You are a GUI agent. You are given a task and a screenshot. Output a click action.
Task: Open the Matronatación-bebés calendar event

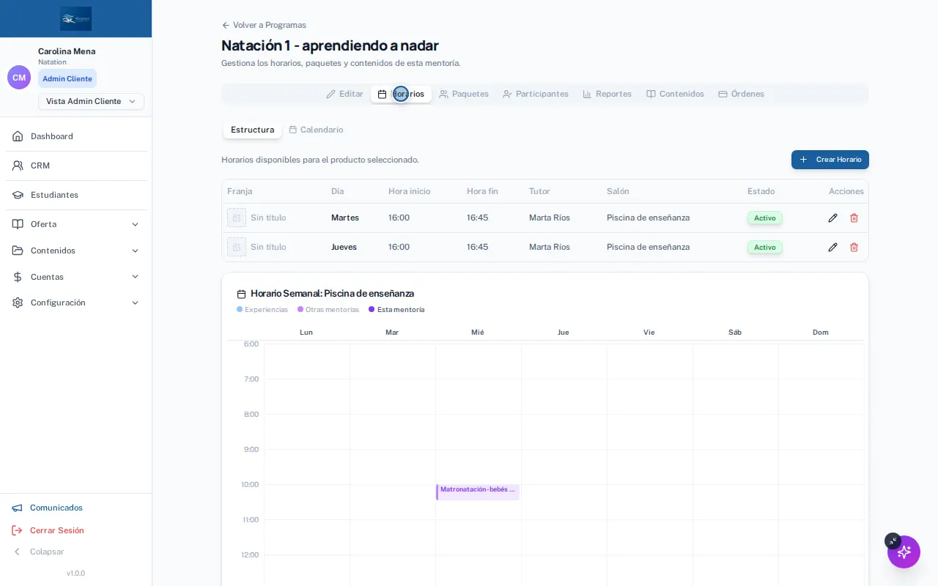click(478, 492)
